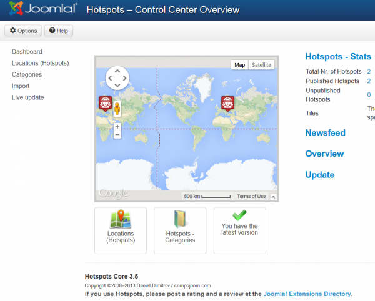Image resolution: width=375 pixels, height=301 pixels.
Task: Click the Help button
Action: coord(59,31)
